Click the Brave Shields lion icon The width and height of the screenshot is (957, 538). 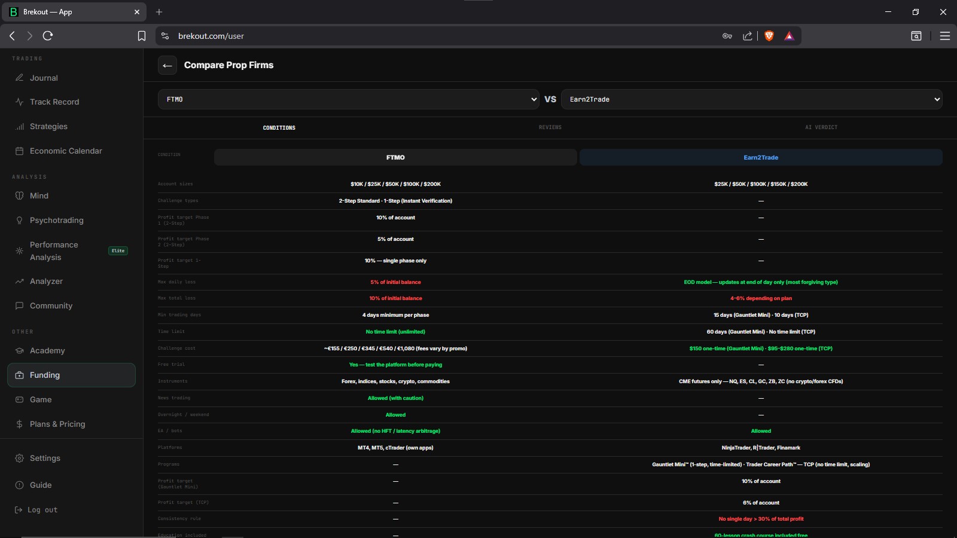[x=769, y=36]
